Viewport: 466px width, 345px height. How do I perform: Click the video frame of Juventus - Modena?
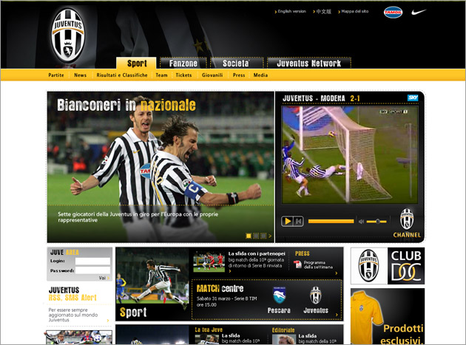350,155
